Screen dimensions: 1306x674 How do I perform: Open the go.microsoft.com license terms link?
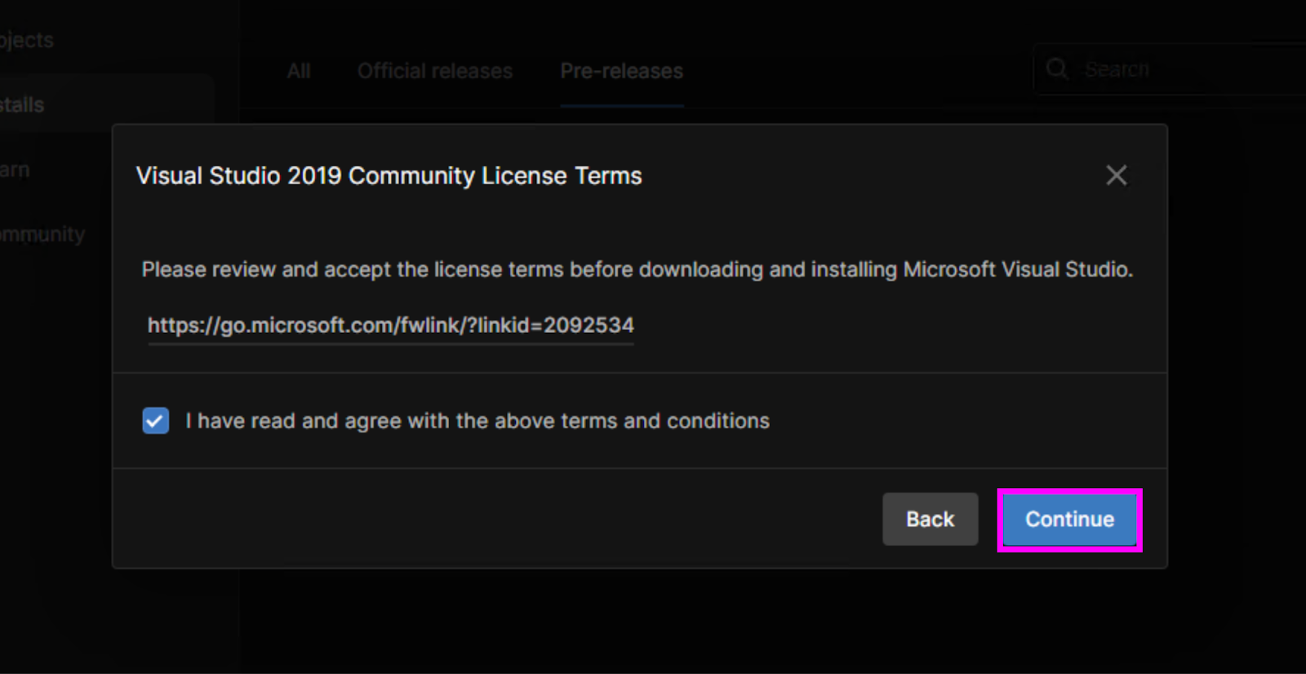(x=390, y=326)
